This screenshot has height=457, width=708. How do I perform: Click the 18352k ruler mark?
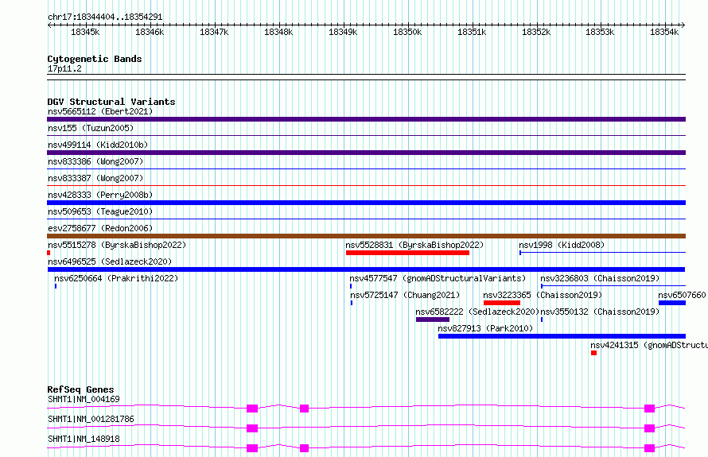click(536, 32)
